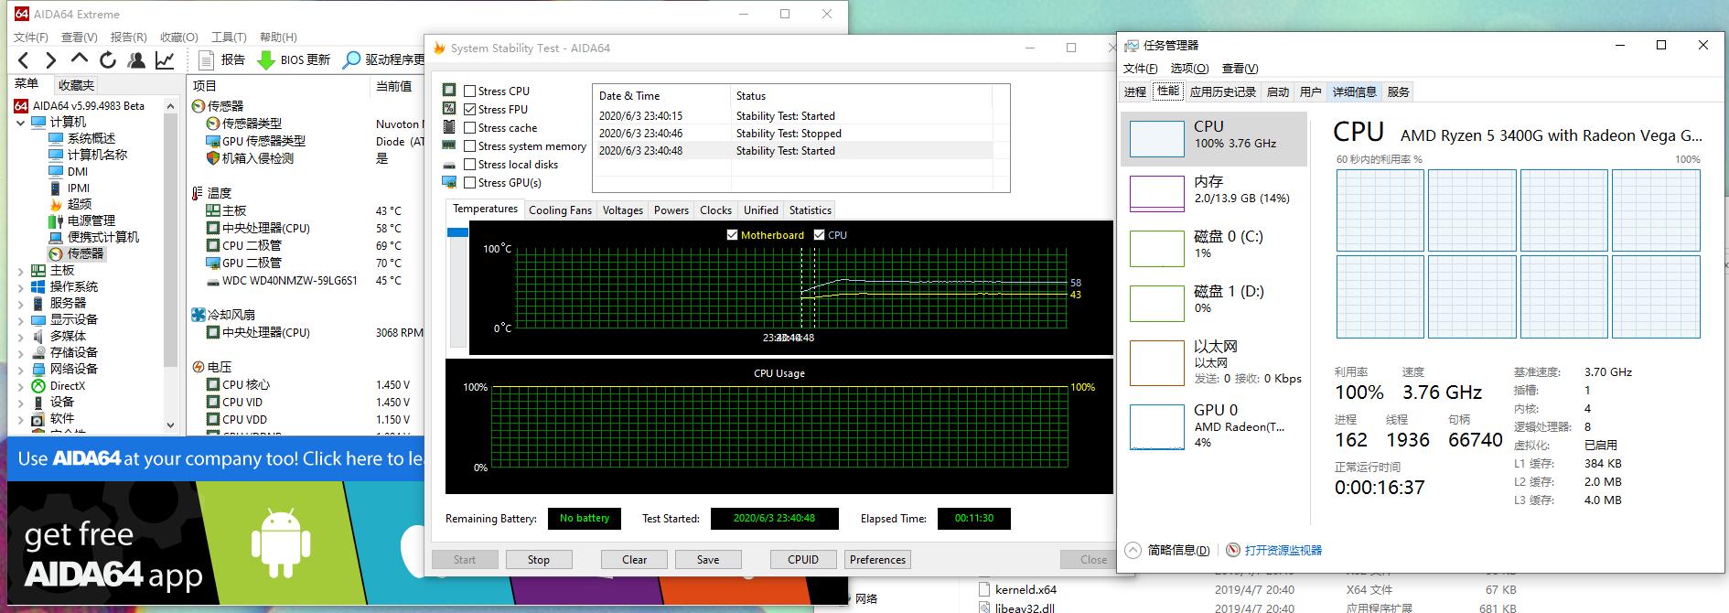Click the graph chart icon in AIDA64 toolbar
Screen dimensions: 1729x613
[165, 60]
